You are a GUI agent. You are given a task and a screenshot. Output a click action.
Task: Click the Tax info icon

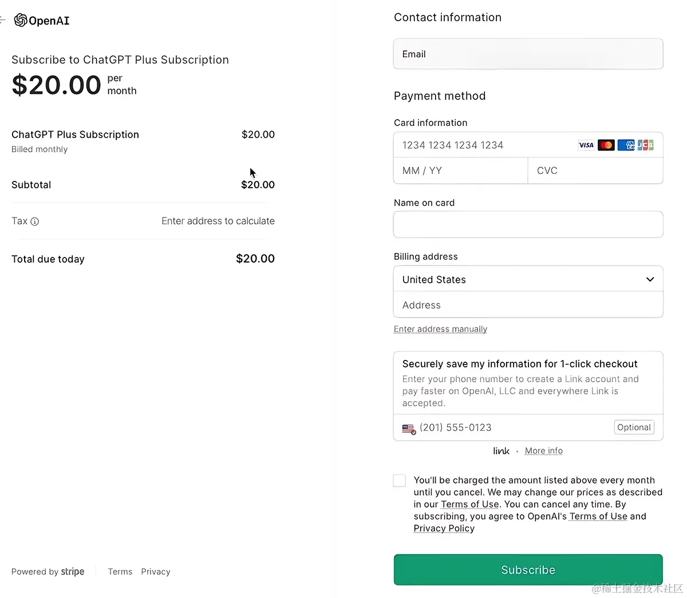coord(35,221)
